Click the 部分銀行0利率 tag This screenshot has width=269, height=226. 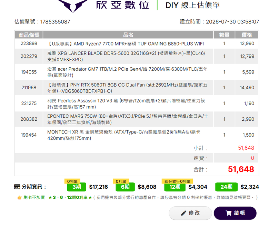(177, 181)
